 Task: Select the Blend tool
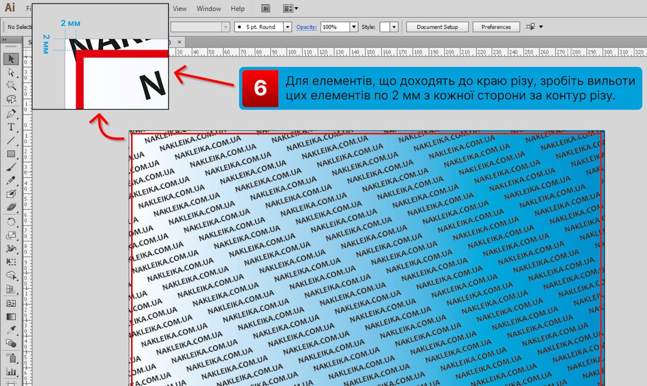click(11, 343)
